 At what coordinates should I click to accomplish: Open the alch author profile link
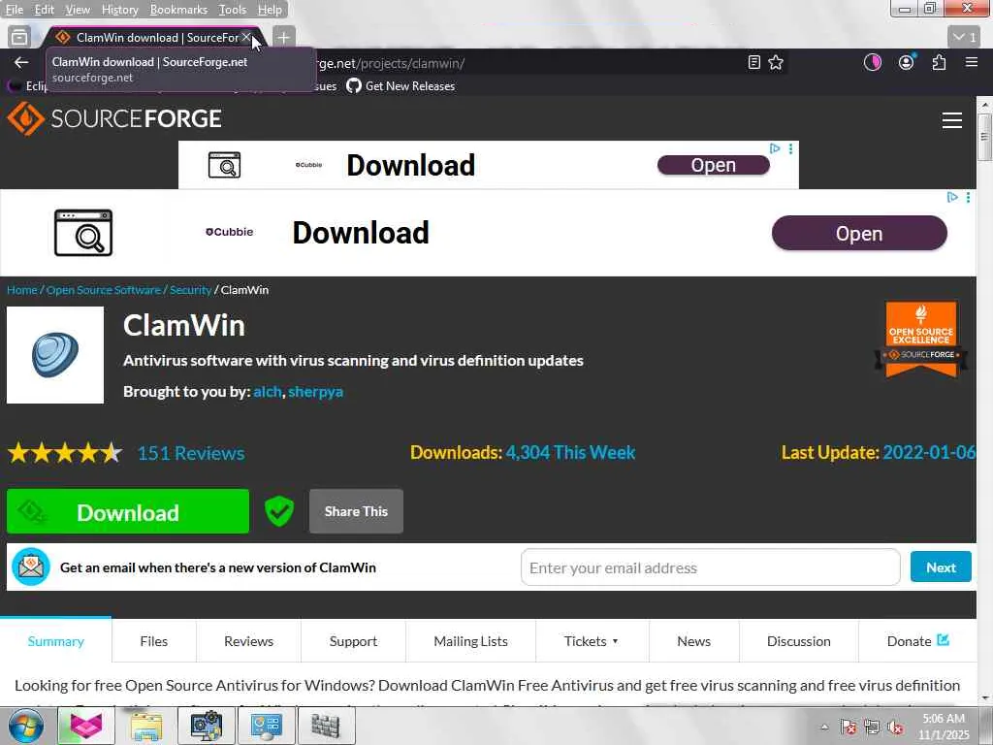tap(268, 392)
